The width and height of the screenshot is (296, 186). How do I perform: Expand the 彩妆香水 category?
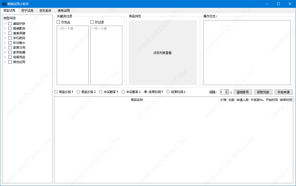(5, 43)
